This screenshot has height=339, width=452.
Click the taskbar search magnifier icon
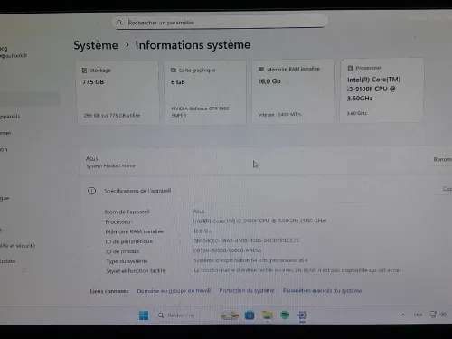[x=161, y=315]
